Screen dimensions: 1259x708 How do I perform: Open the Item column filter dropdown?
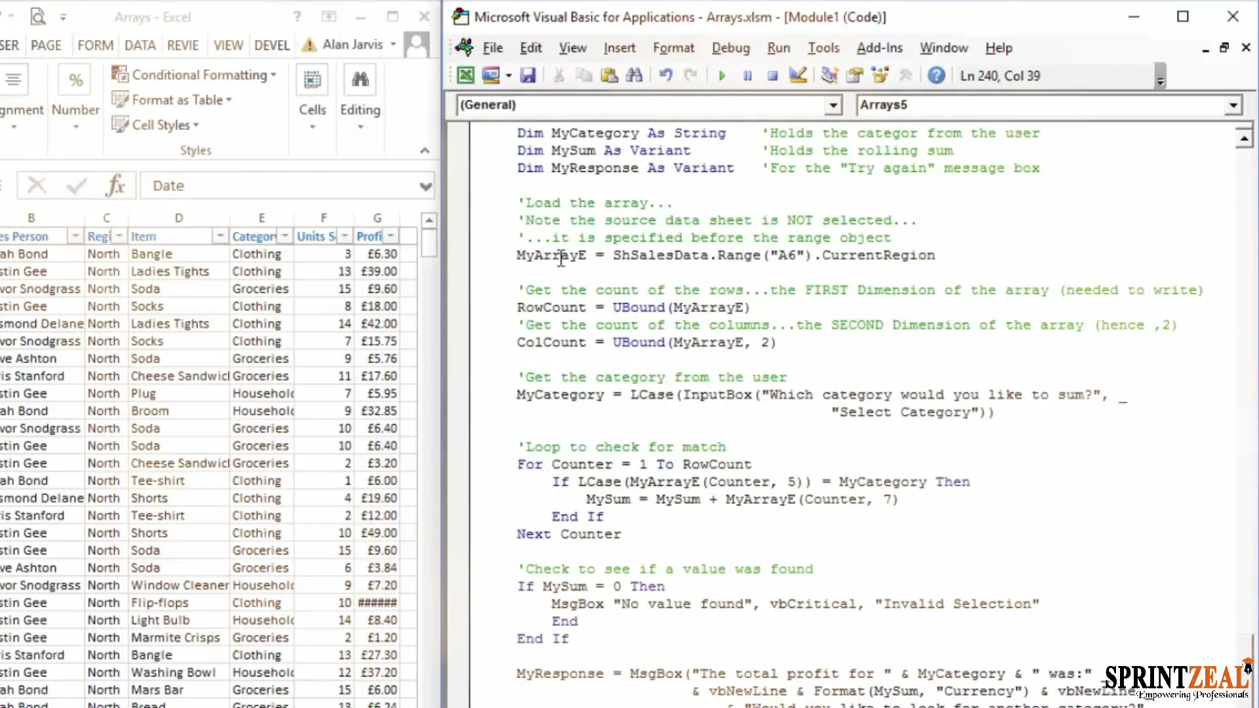tap(220, 236)
